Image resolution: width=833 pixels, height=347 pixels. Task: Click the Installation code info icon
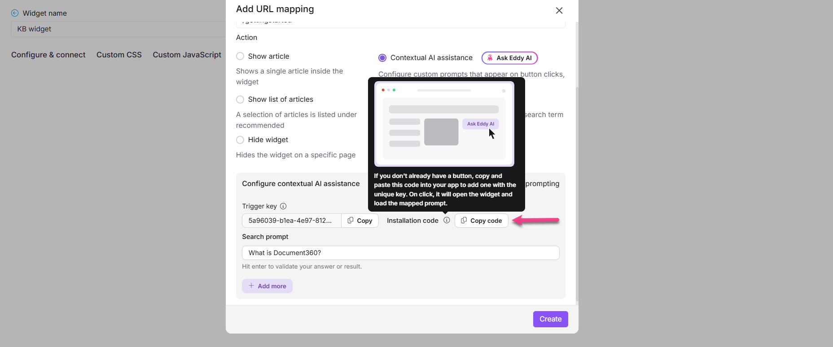(x=447, y=220)
